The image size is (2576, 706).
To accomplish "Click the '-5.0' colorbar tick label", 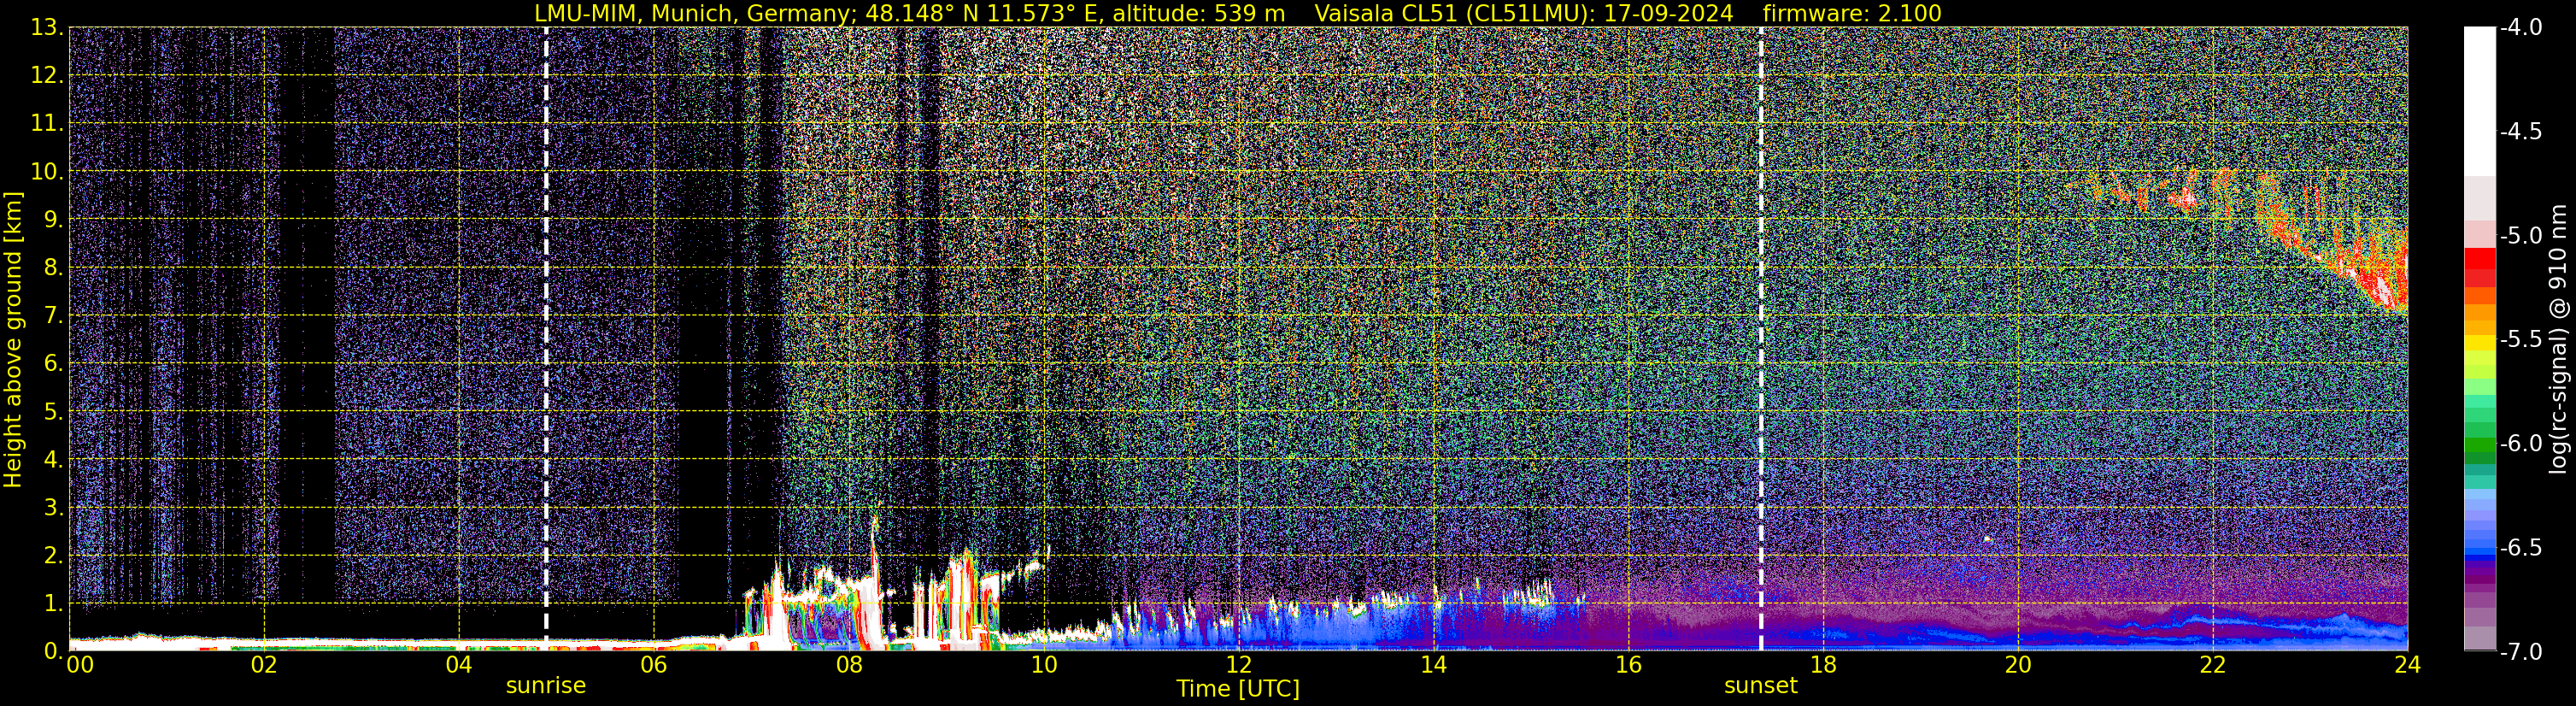I will [2520, 235].
